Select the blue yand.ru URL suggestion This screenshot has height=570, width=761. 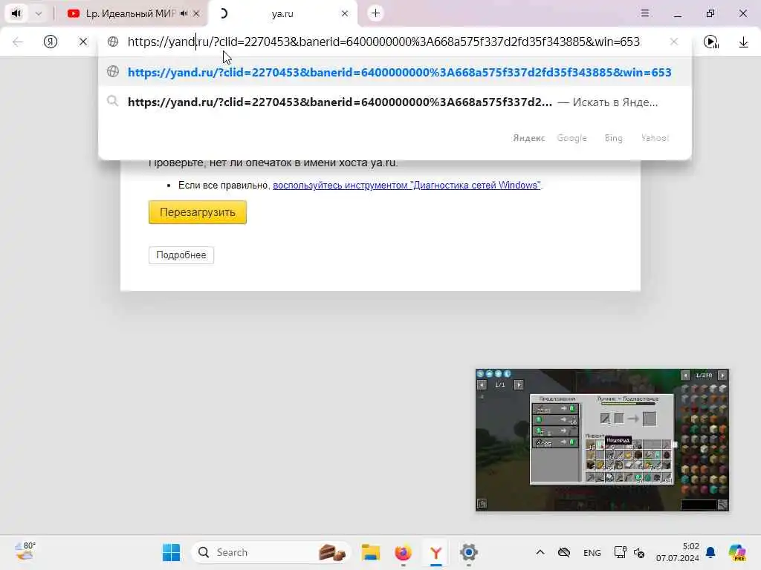pyautogui.click(x=395, y=72)
